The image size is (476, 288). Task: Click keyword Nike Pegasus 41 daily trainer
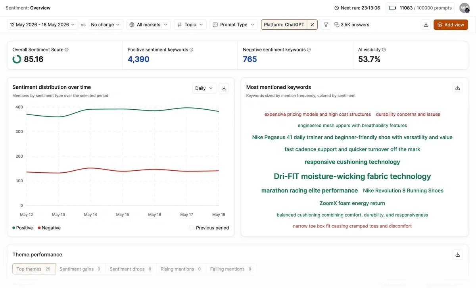352,137
